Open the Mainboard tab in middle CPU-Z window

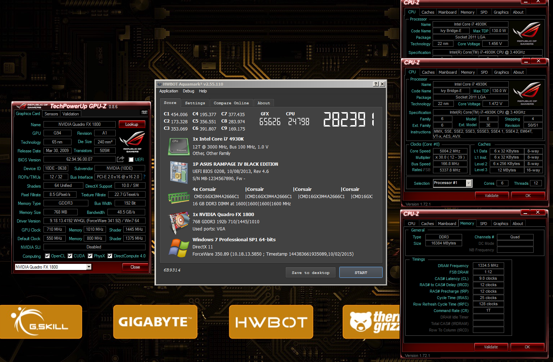pos(448,72)
